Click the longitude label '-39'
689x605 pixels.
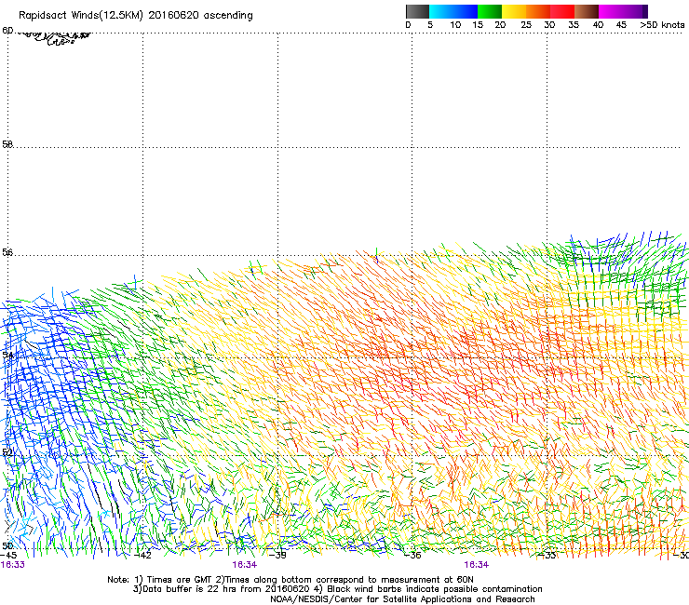click(277, 555)
